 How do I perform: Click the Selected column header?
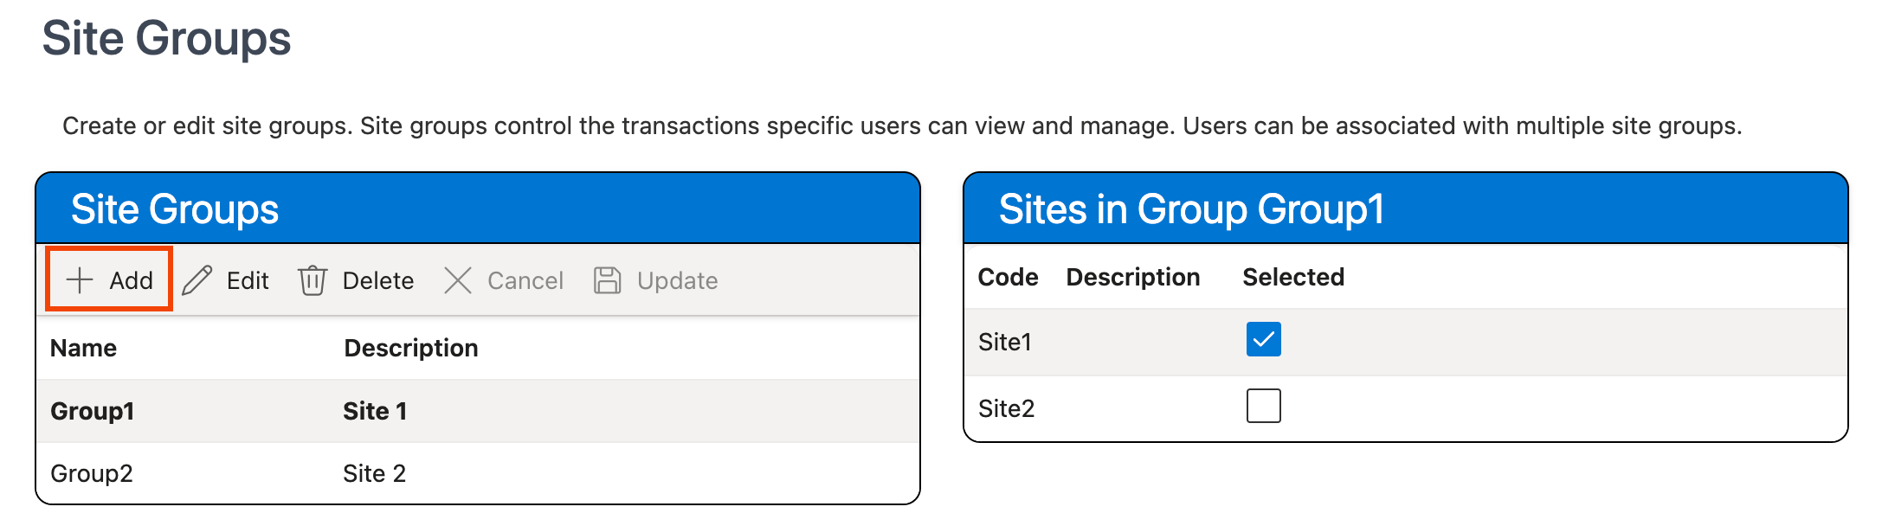(1292, 277)
